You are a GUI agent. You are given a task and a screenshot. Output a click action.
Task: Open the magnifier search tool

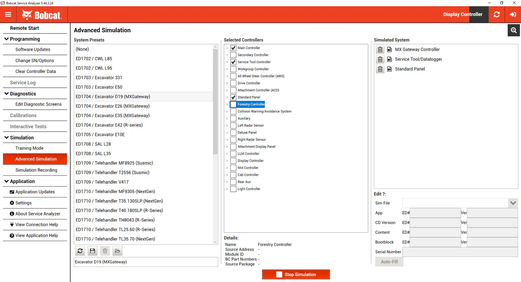click(x=514, y=30)
